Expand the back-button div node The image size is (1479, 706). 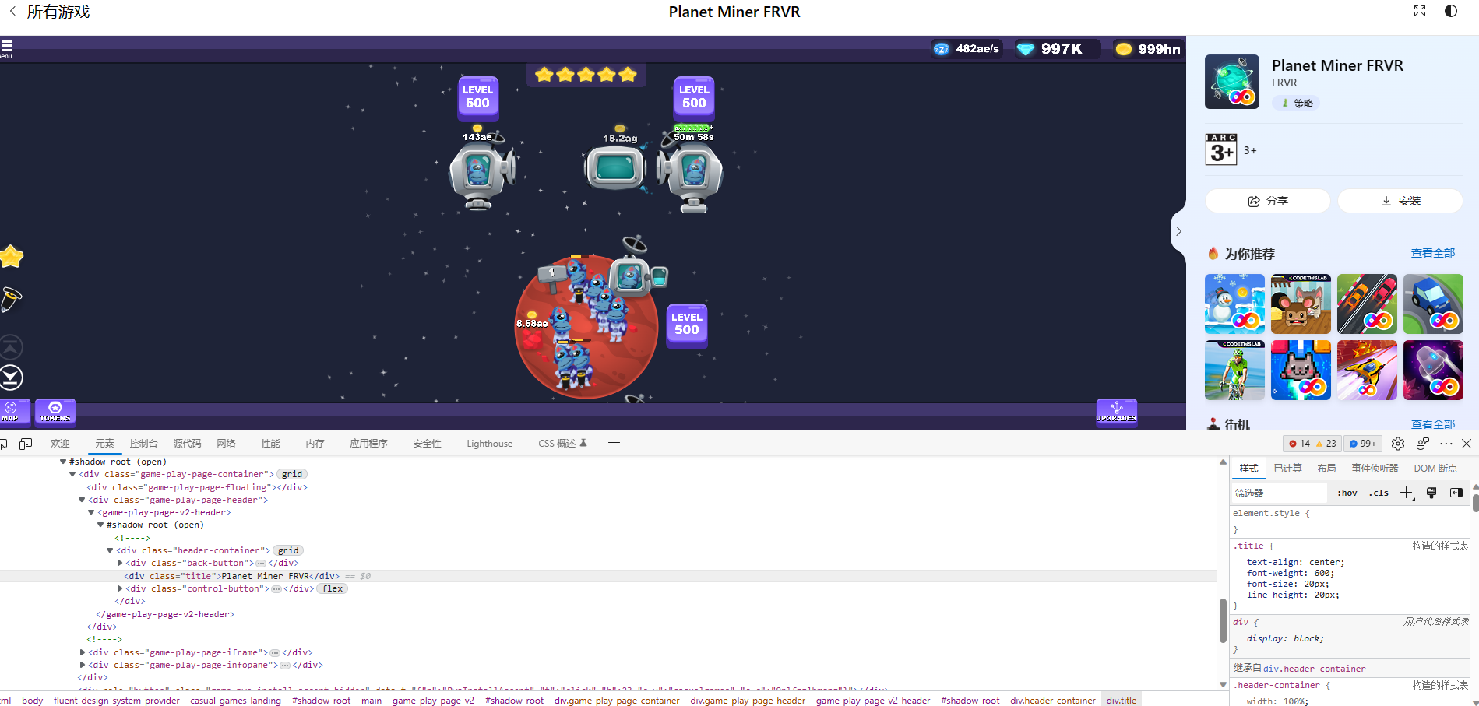tap(120, 563)
